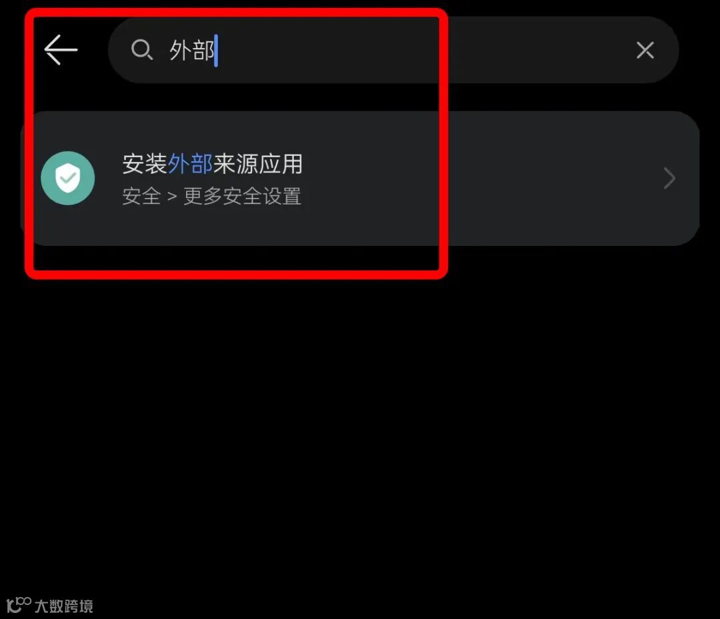The width and height of the screenshot is (720, 619).
Task: Tap the magnifier search icon
Action: coord(141,49)
